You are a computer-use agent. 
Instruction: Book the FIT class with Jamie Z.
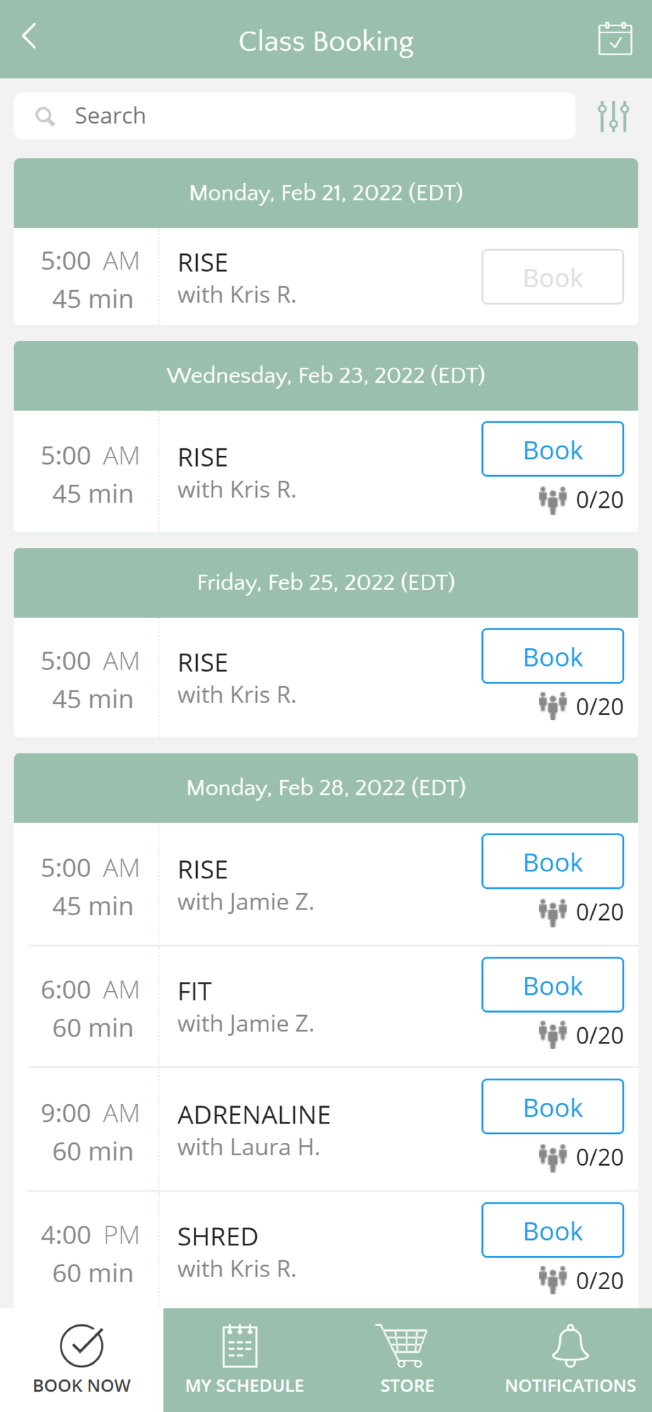click(553, 985)
